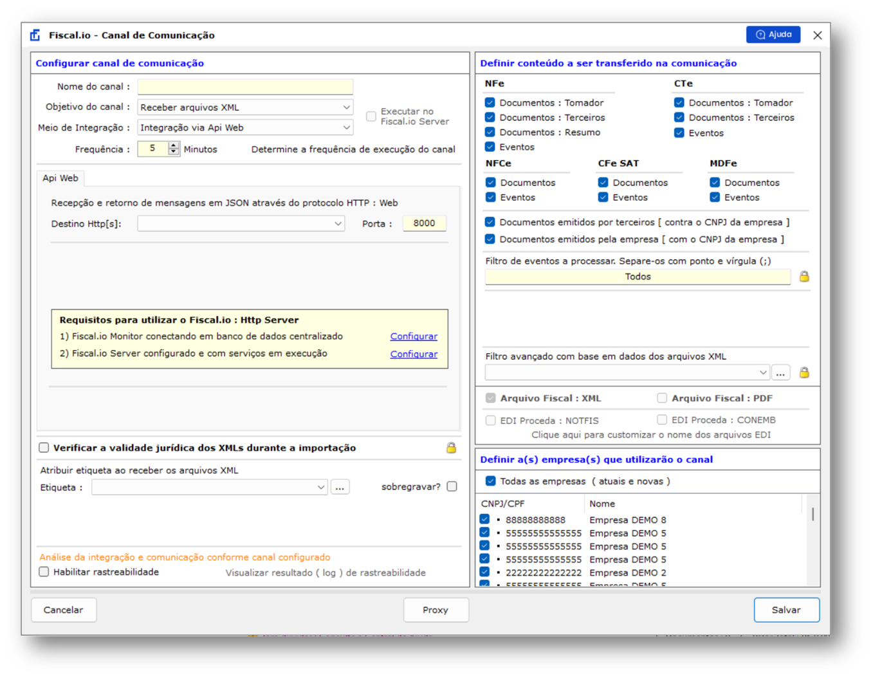Uncheck NFCe Eventos checkbox
The height and width of the screenshot is (678, 873).
[x=491, y=197]
